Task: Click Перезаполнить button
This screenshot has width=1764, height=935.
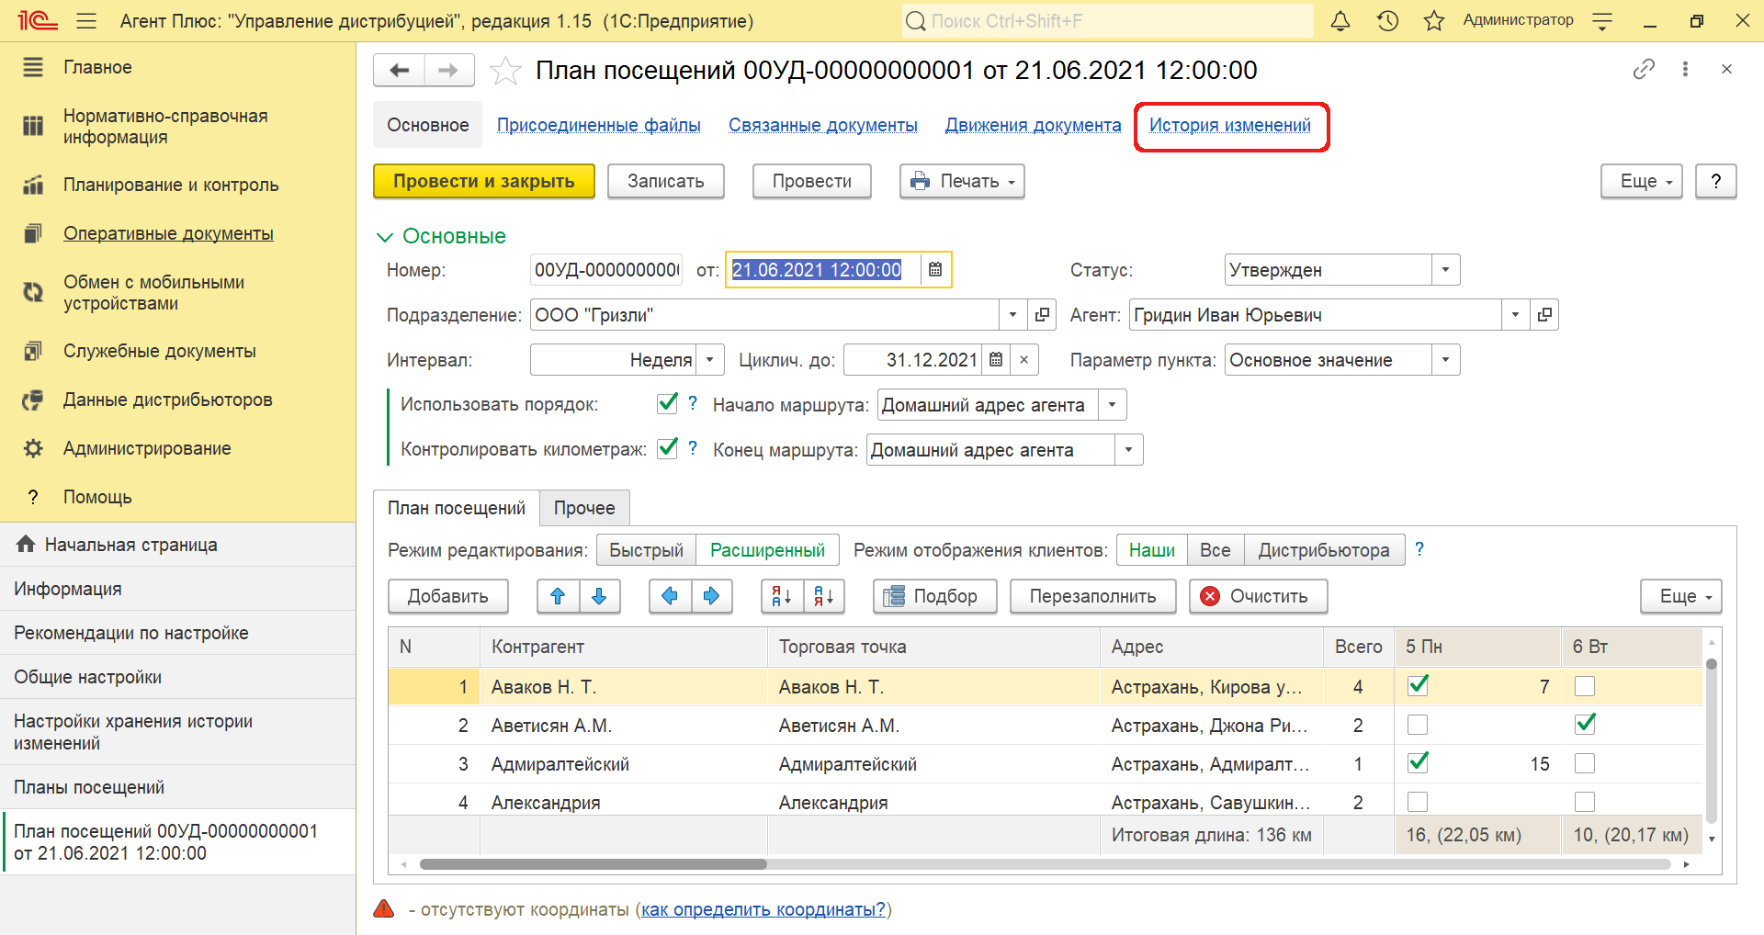Action: tap(1093, 596)
